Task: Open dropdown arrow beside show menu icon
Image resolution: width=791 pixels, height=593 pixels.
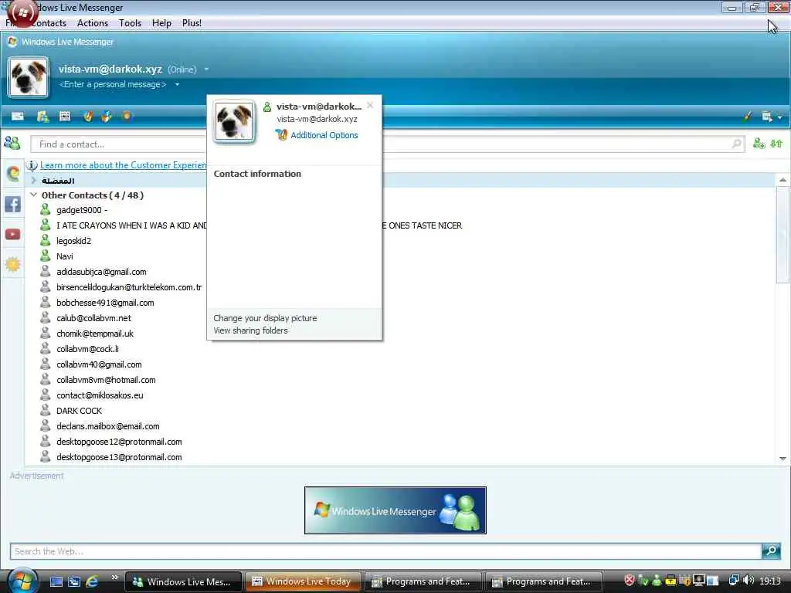Action: (780, 117)
